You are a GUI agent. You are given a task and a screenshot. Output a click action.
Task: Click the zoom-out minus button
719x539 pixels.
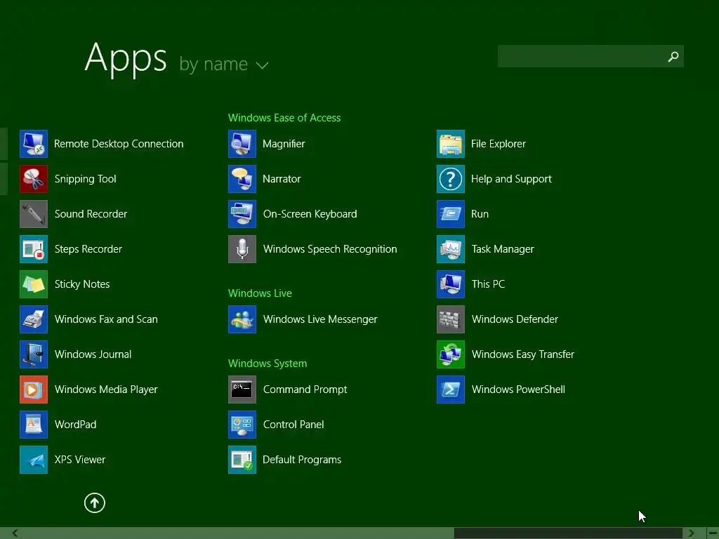[713, 533]
